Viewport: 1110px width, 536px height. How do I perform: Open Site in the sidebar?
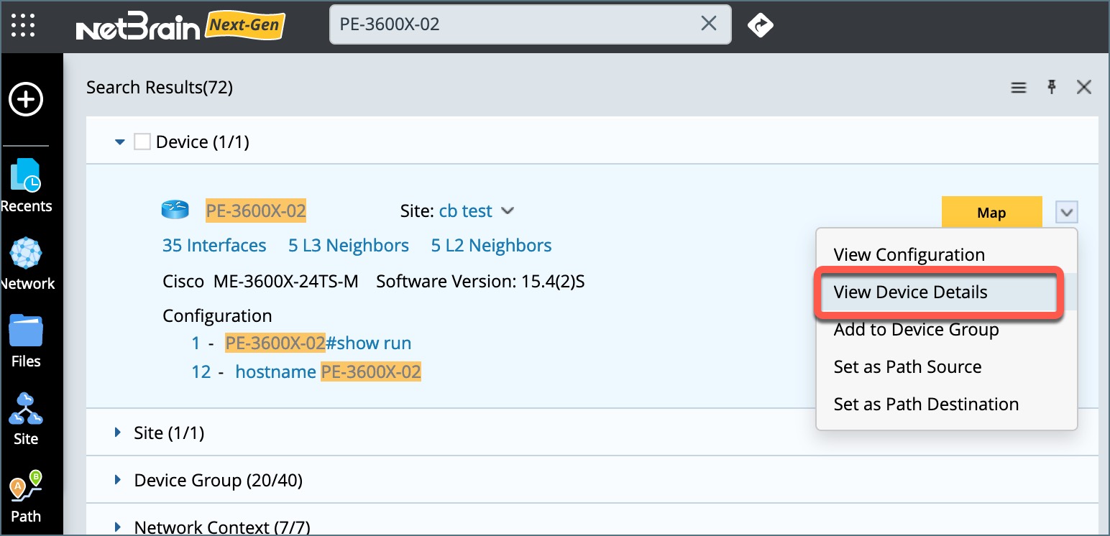(x=26, y=419)
